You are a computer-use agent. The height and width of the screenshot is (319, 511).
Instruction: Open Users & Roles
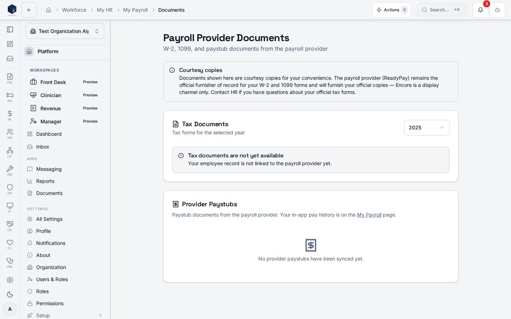coord(65,279)
